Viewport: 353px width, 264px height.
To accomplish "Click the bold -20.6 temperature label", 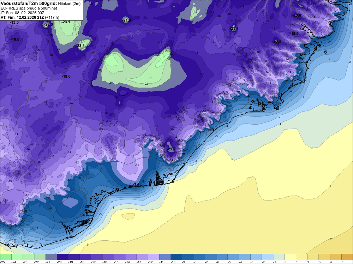I will pos(297,15).
